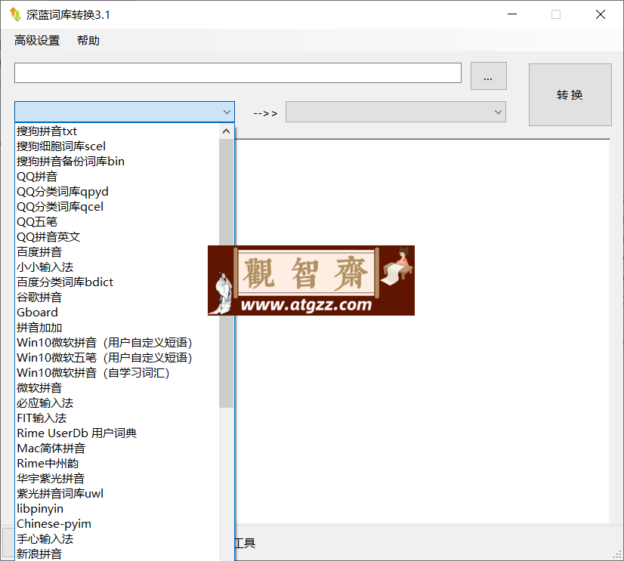Screen dimensions: 624x561
Task: Click the dropdown list scroll-up arrow
Action: coord(226,131)
